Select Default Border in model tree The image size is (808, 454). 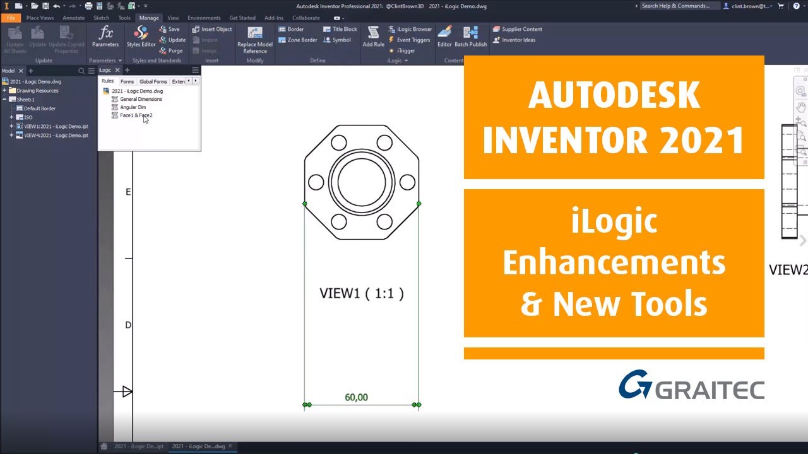coord(40,108)
